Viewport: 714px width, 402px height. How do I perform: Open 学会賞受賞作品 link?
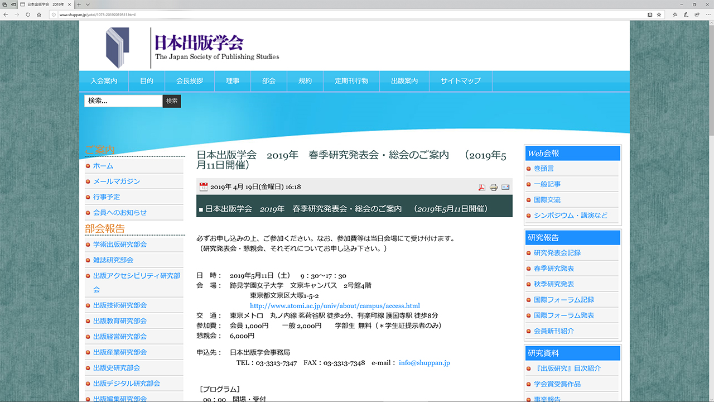[557, 384]
